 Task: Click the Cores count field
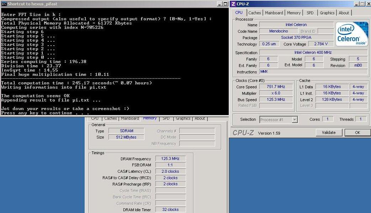328,119
